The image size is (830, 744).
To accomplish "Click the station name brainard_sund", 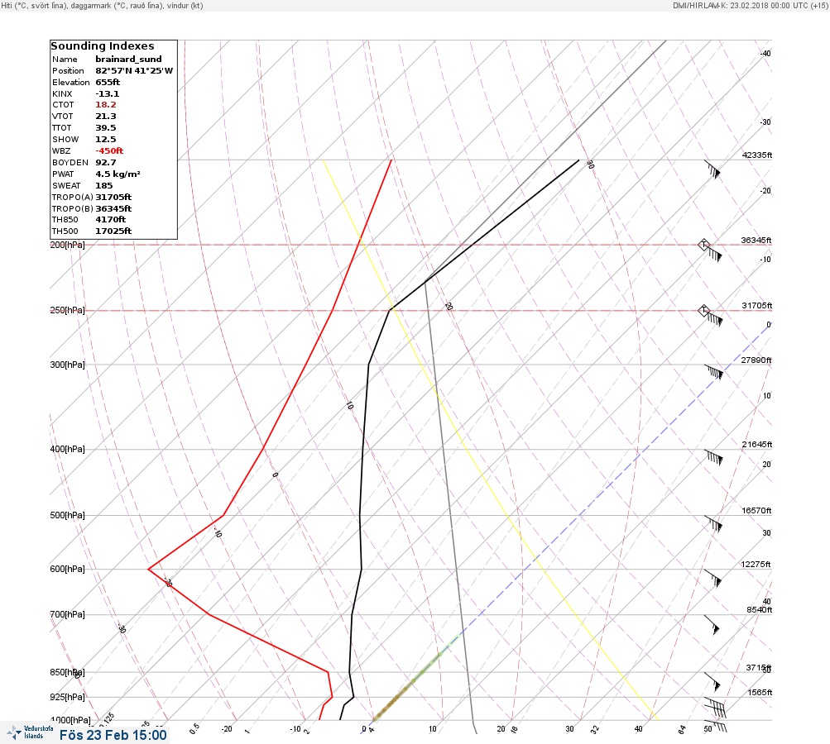I will point(128,60).
